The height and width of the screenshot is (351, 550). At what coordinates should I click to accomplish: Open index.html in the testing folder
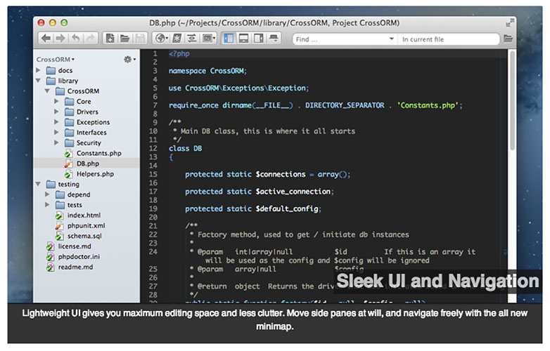(x=84, y=216)
